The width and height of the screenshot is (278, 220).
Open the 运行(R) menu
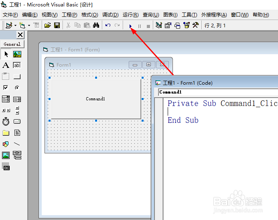131,15
